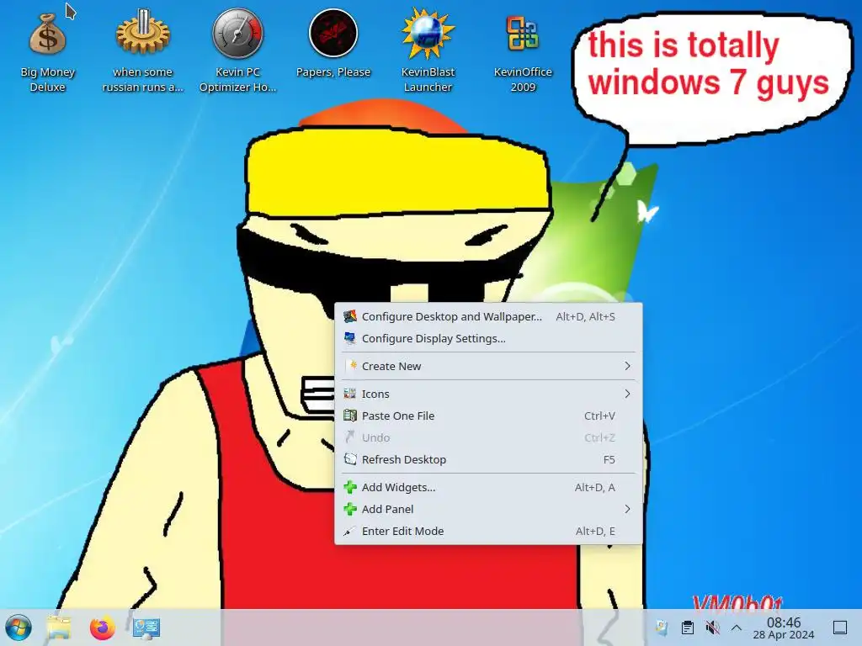Open the Icons submenu
Image resolution: width=862 pixels, height=646 pixels.
pyautogui.click(x=488, y=394)
